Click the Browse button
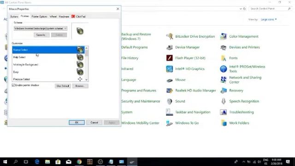Viewport: 295px width, 166px height. tap(80, 86)
